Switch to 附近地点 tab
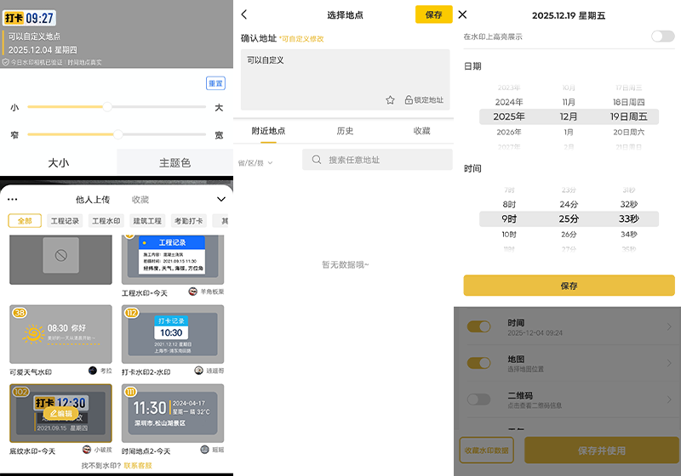Viewport: 681px width, 476px height. coord(268,131)
